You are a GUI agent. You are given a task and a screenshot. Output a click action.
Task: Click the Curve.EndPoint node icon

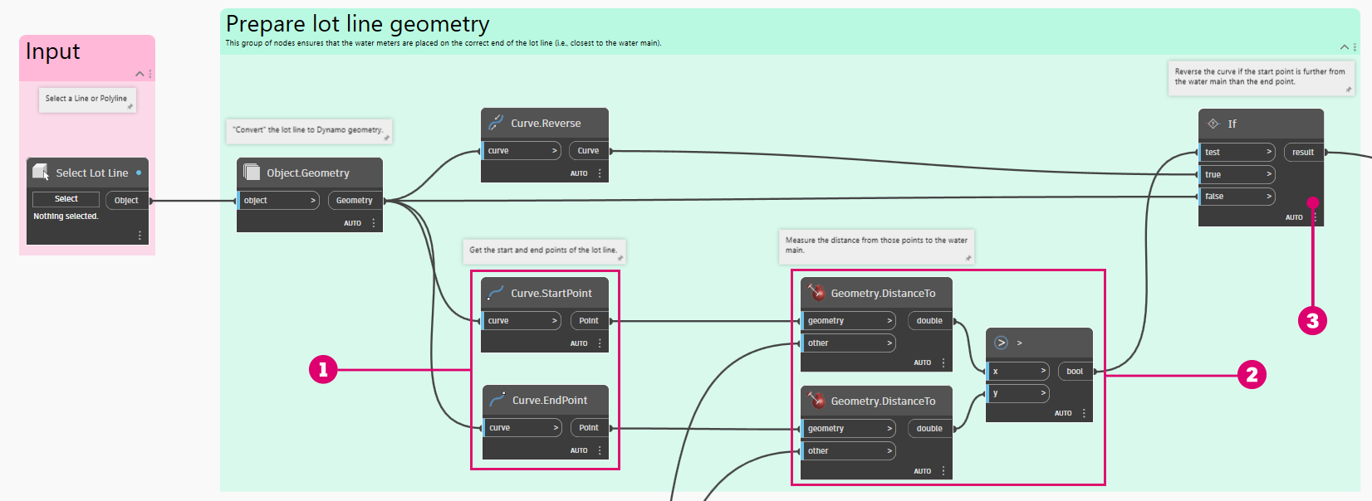click(497, 400)
